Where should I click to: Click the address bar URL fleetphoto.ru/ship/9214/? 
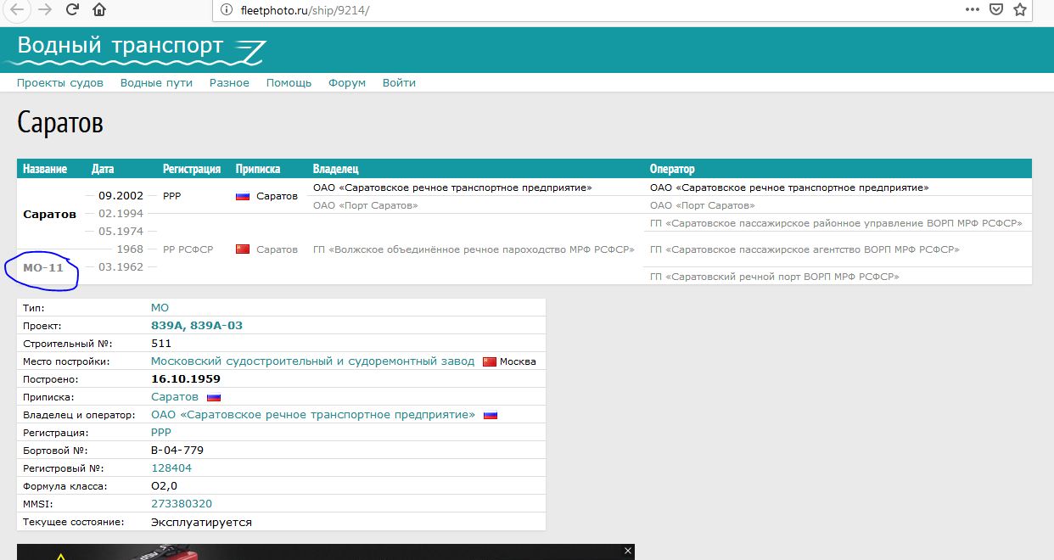click(305, 10)
